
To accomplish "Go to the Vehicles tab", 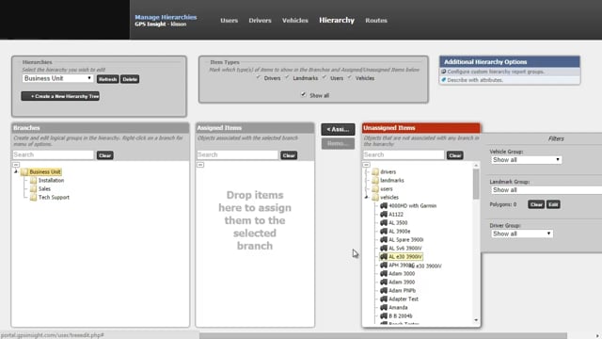I will click(294, 21).
